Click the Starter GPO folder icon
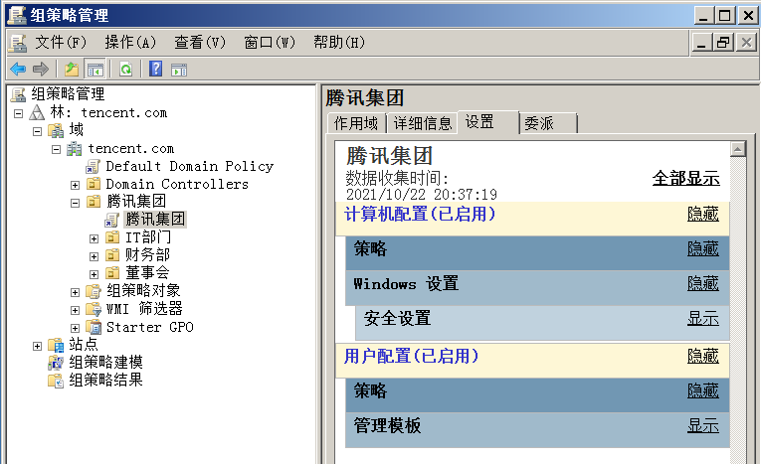This screenshot has width=761, height=464. pyautogui.click(x=94, y=327)
